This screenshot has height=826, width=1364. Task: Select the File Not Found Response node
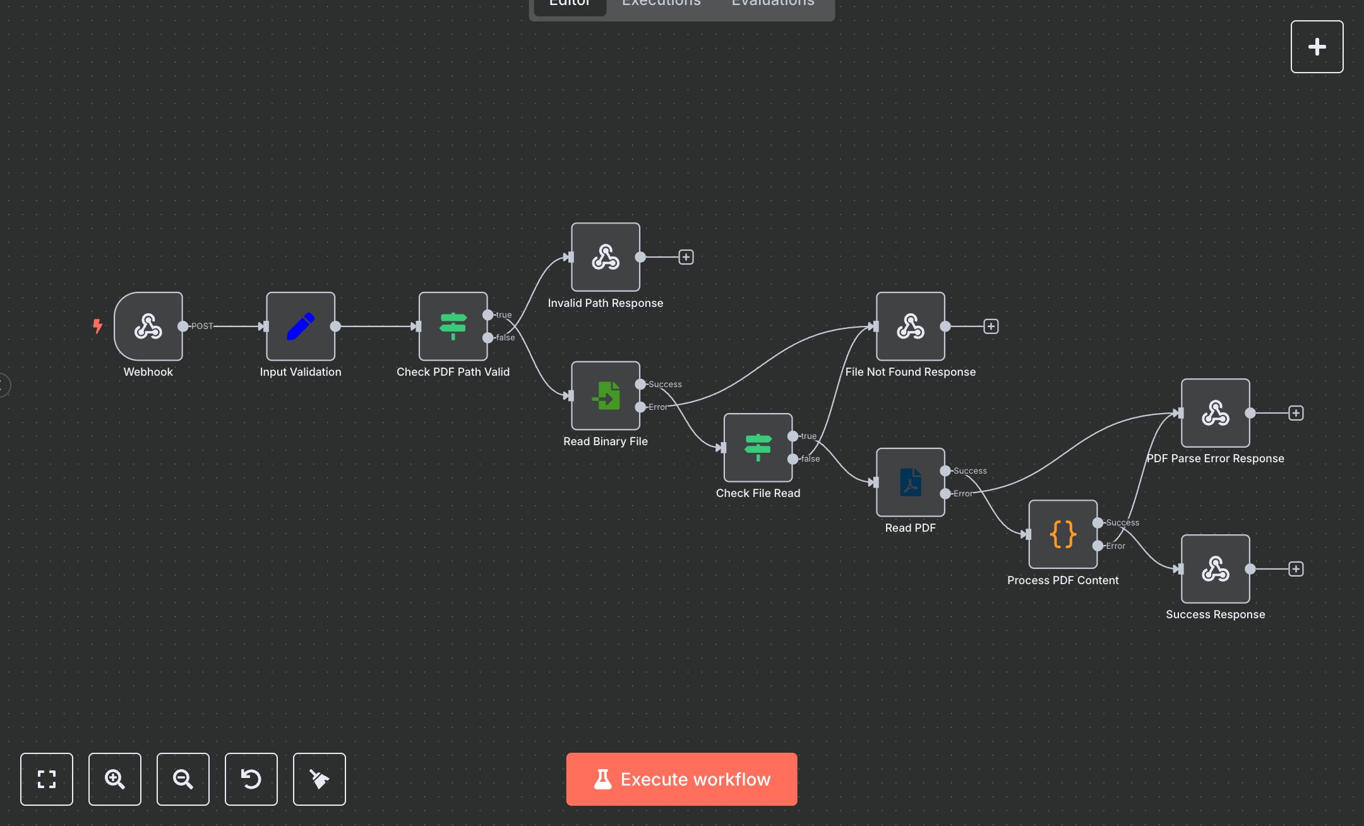tap(910, 326)
